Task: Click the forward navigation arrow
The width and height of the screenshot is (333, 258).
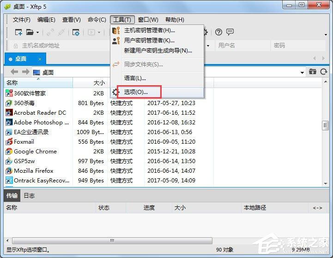Action: tap(26, 72)
